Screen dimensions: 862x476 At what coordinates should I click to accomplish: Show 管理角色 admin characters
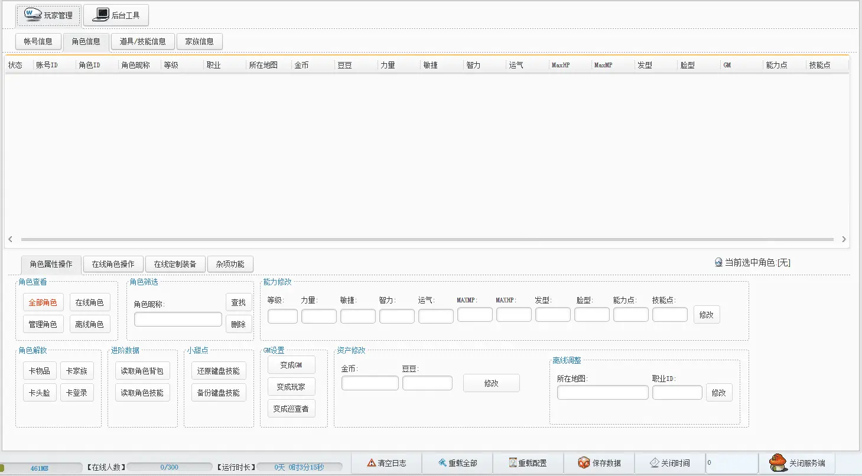(43, 324)
